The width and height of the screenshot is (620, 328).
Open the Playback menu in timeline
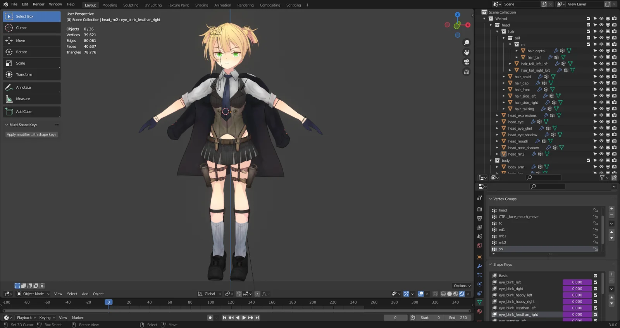26,318
